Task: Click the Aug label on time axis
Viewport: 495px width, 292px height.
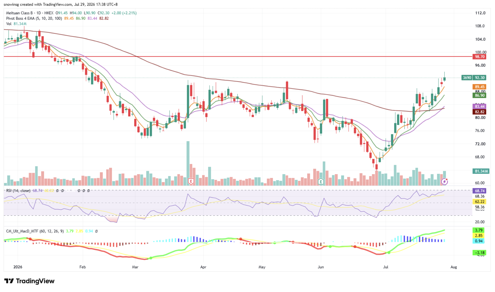Action: tap(453, 267)
